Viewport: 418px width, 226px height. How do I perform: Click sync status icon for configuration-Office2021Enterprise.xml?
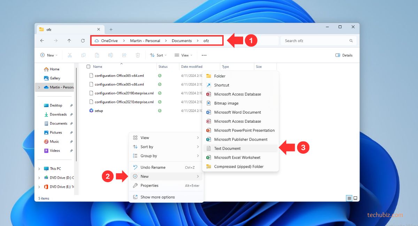160,102
